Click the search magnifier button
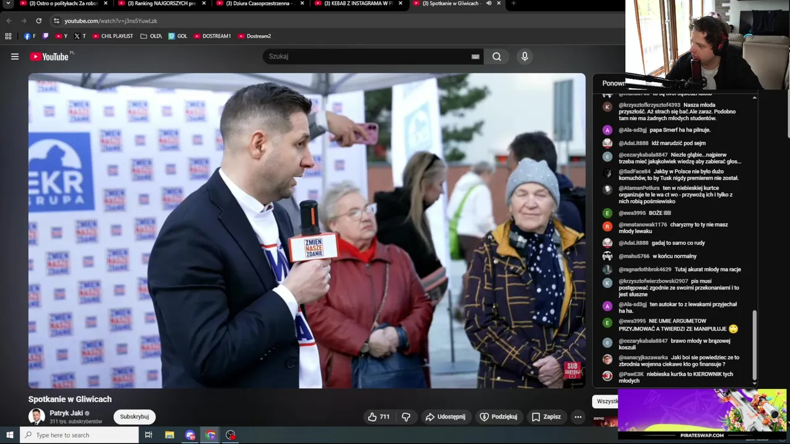790x444 pixels. [497, 56]
